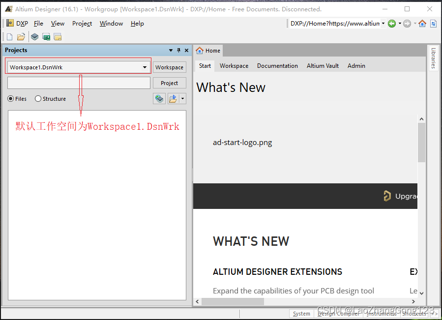Click the open folder view icon in the Projects panel
This screenshot has height=320, width=442.
pos(173,99)
